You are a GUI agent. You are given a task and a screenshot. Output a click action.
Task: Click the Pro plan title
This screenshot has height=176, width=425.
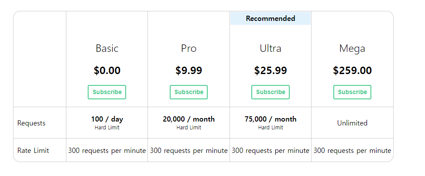[x=189, y=48]
